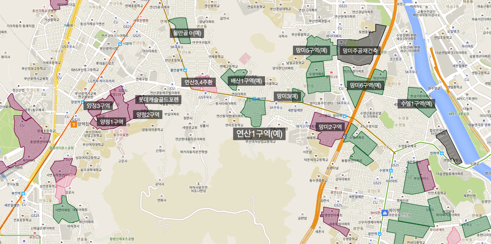Screen dimensions: 491x244
Task: Select the 망미3(예) zone label
Action: (287, 96)
